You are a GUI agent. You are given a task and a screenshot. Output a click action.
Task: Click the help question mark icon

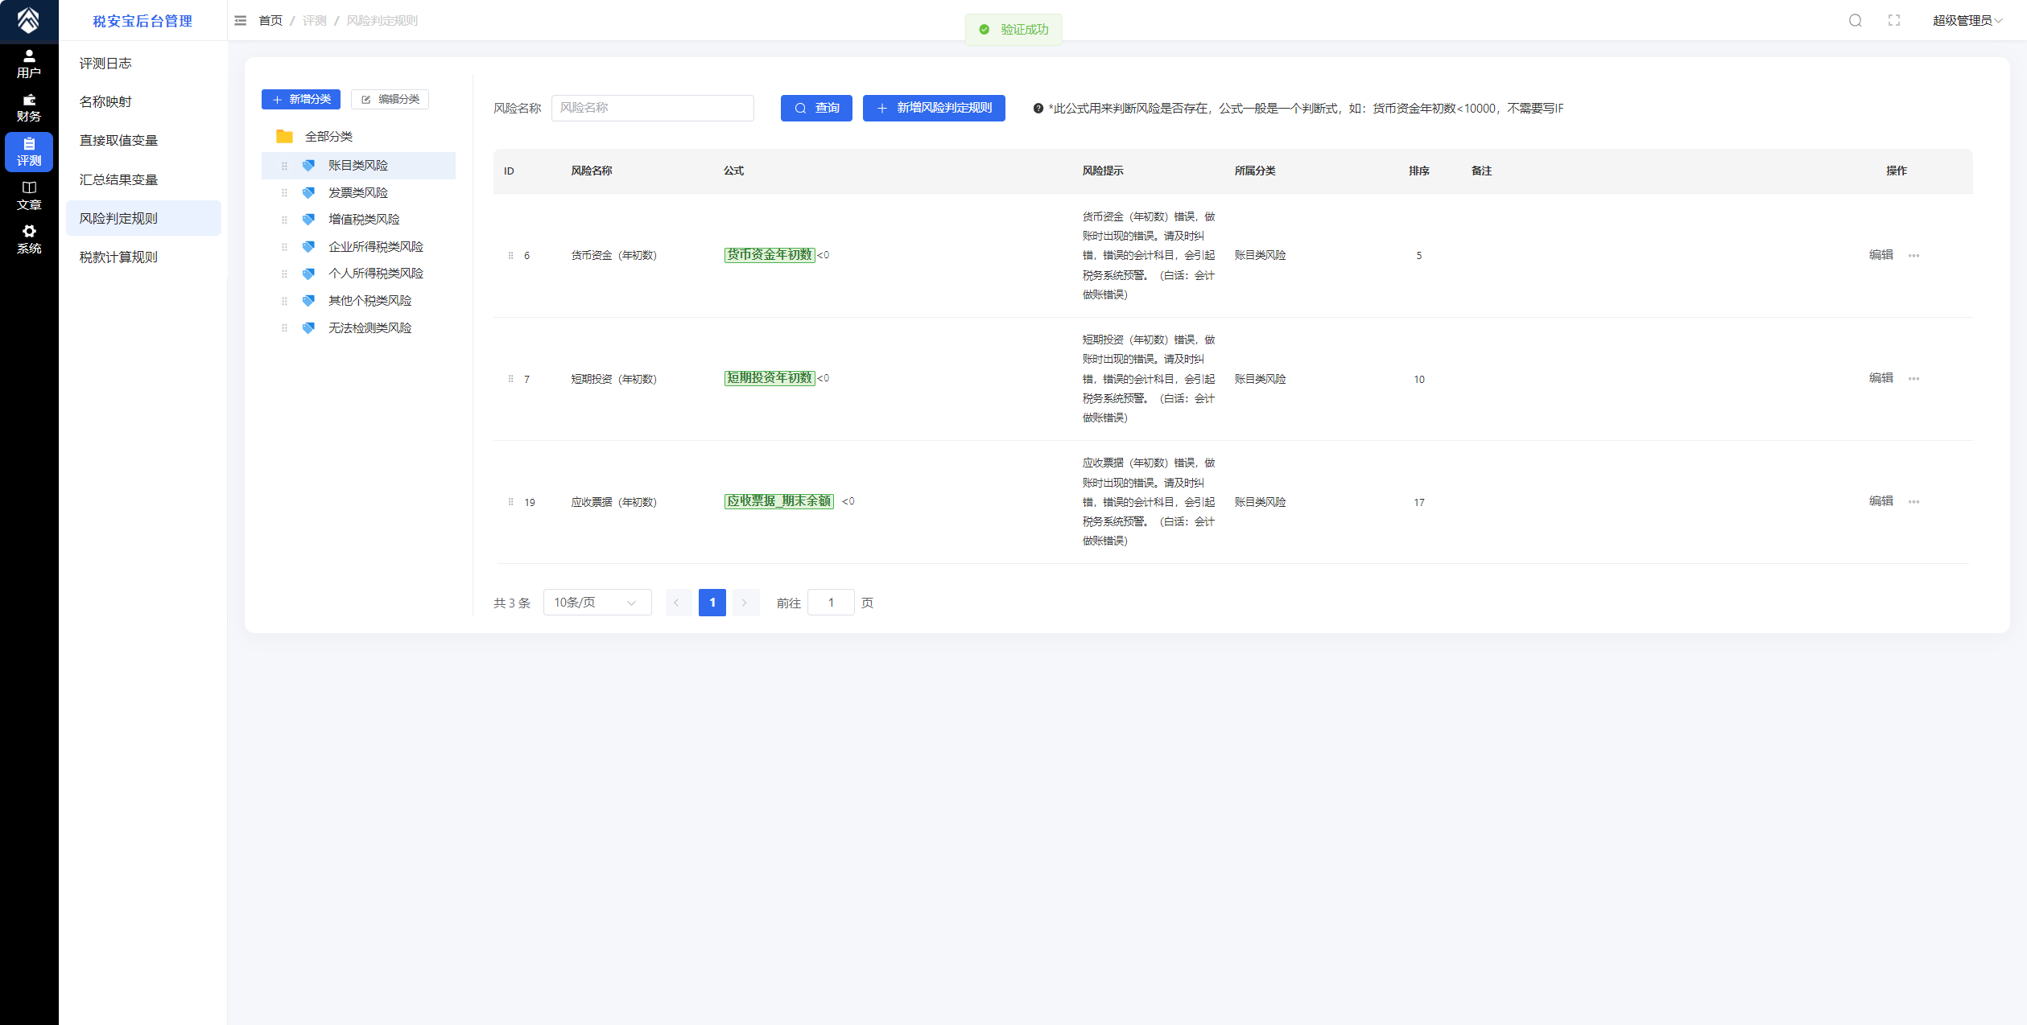point(1038,108)
